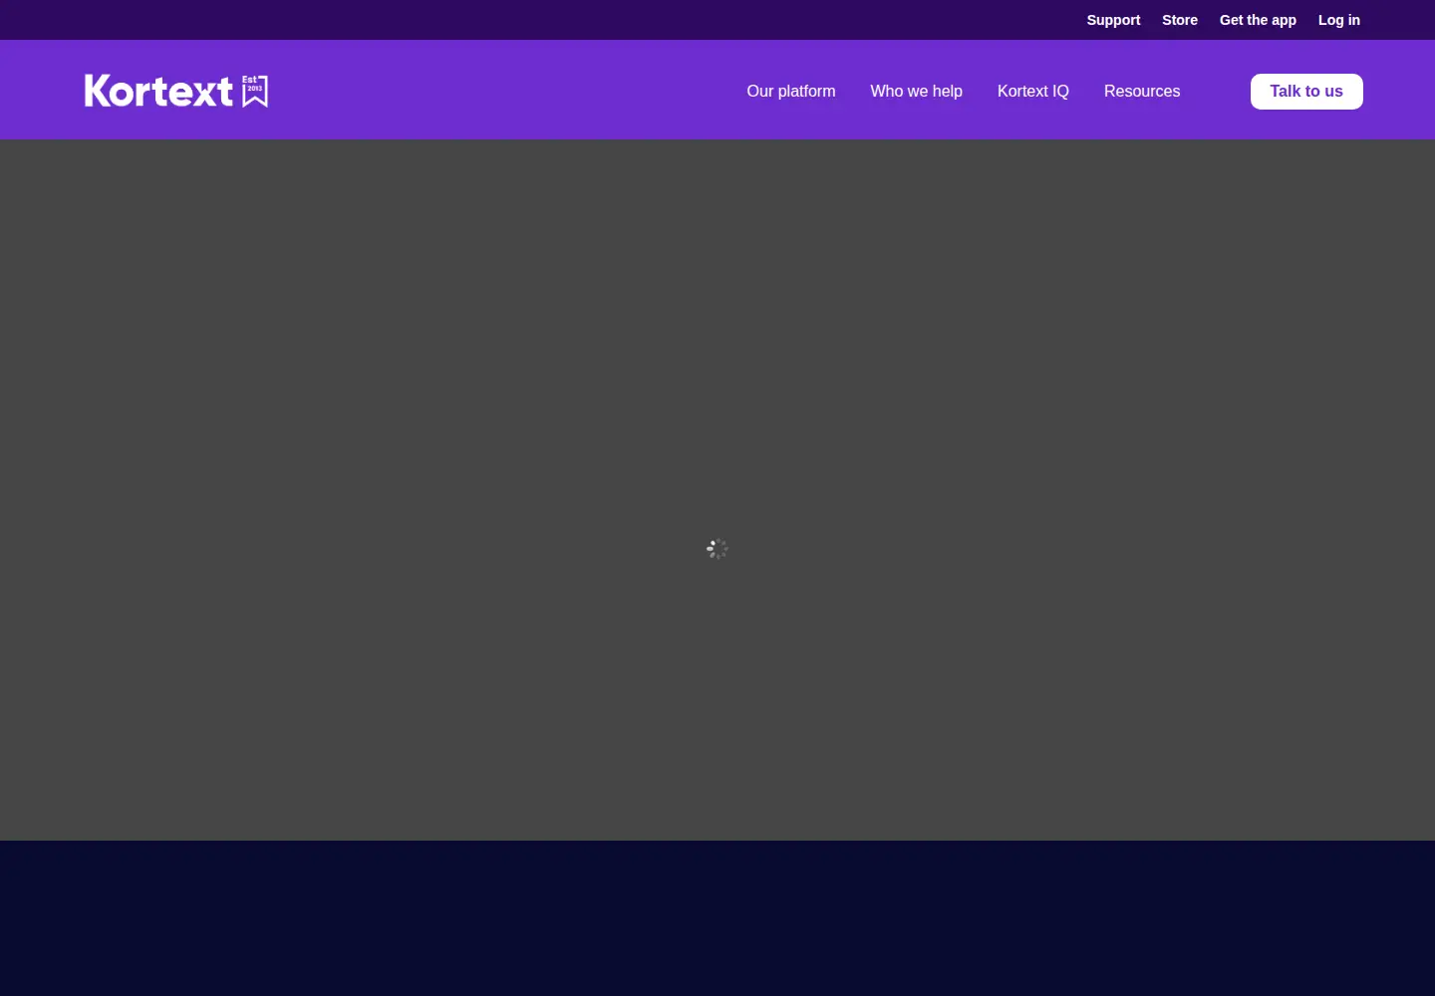The height and width of the screenshot is (996, 1435).
Task: Open the Get the app link
Action: pyautogui.click(x=1258, y=20)
